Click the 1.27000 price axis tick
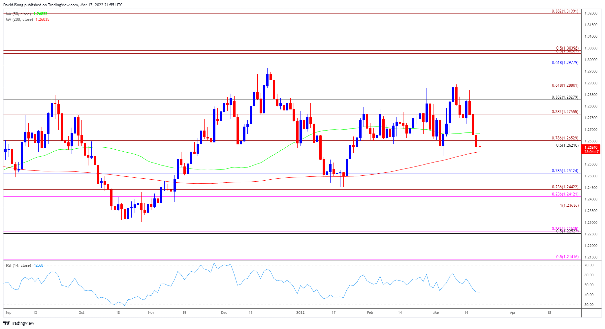This screenshot has width=605, height=329. point(591,130)
